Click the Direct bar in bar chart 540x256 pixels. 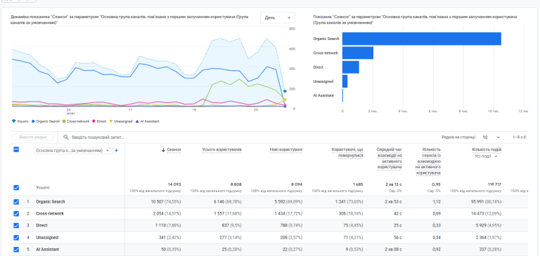351,67
